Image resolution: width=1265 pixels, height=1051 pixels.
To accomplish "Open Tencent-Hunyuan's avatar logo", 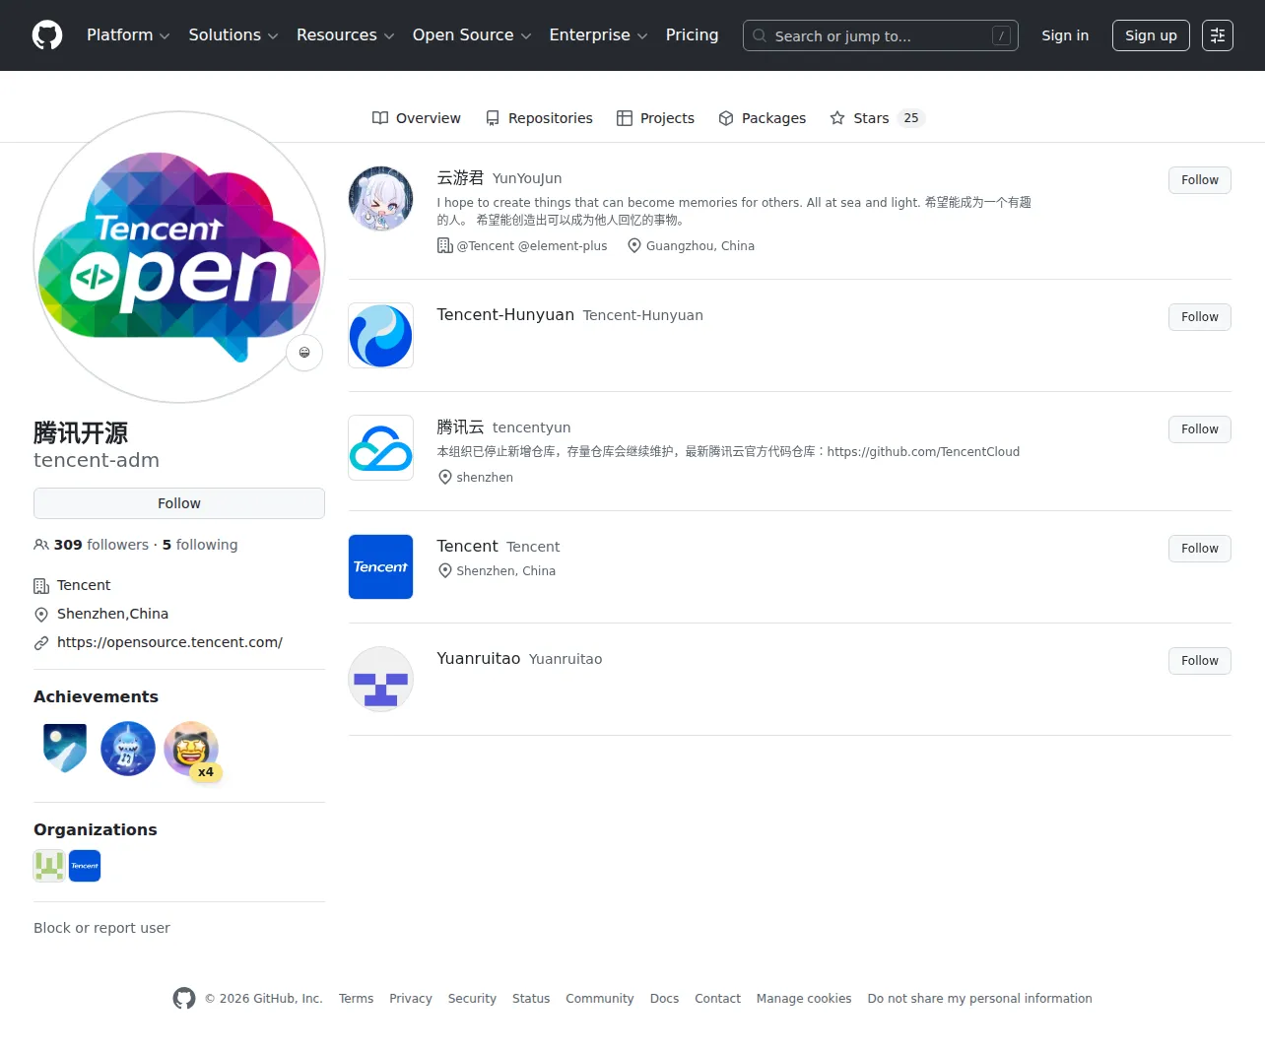I will coord(380,336).
